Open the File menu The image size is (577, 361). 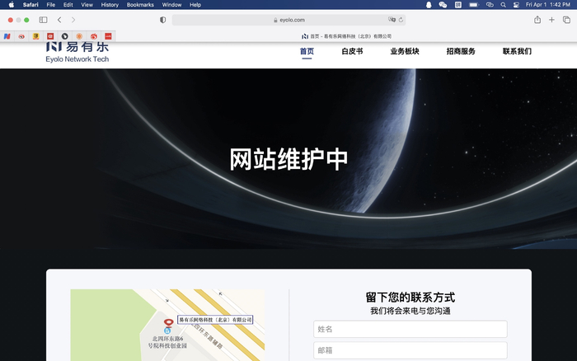point(51,5)
